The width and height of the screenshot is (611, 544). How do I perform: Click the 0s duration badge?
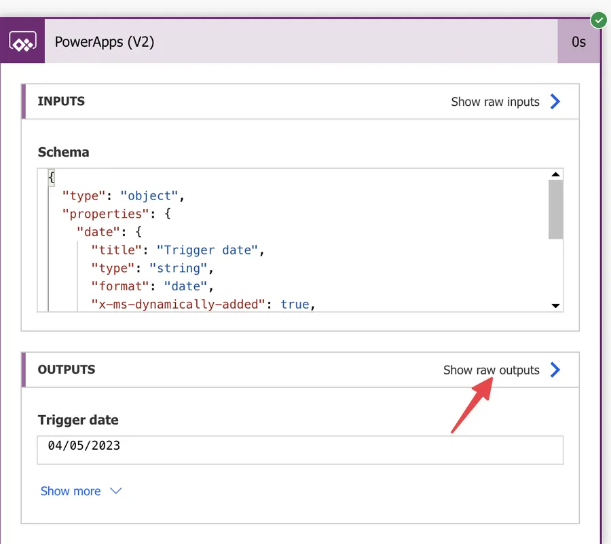pyautogui.click(x=578, y=42)
